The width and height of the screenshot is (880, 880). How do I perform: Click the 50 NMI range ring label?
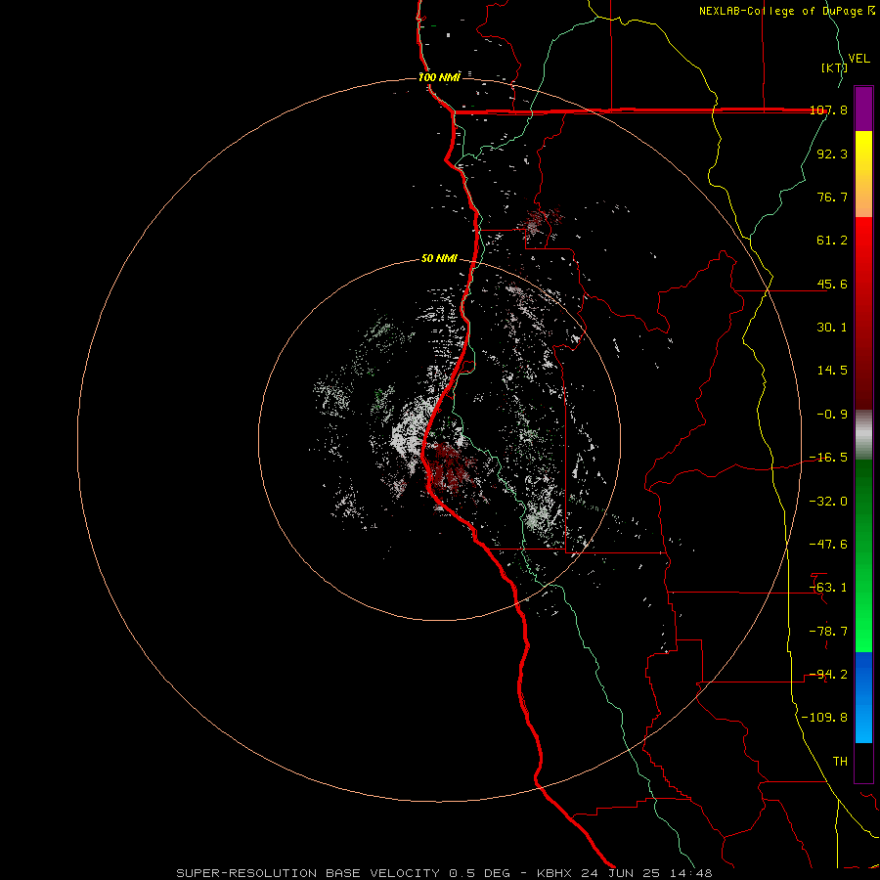coord(439,258)
